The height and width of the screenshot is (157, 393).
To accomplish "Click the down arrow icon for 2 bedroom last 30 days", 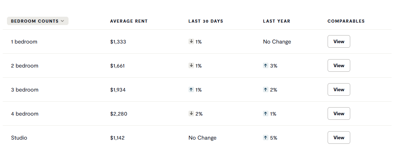I will pos(191,65).
